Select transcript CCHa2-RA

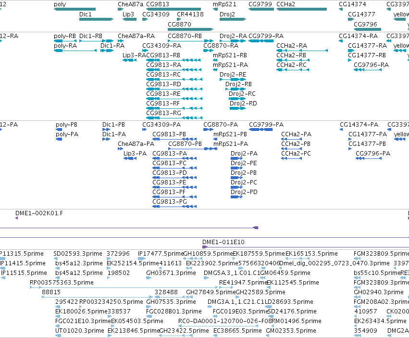(x=302, y=51)
